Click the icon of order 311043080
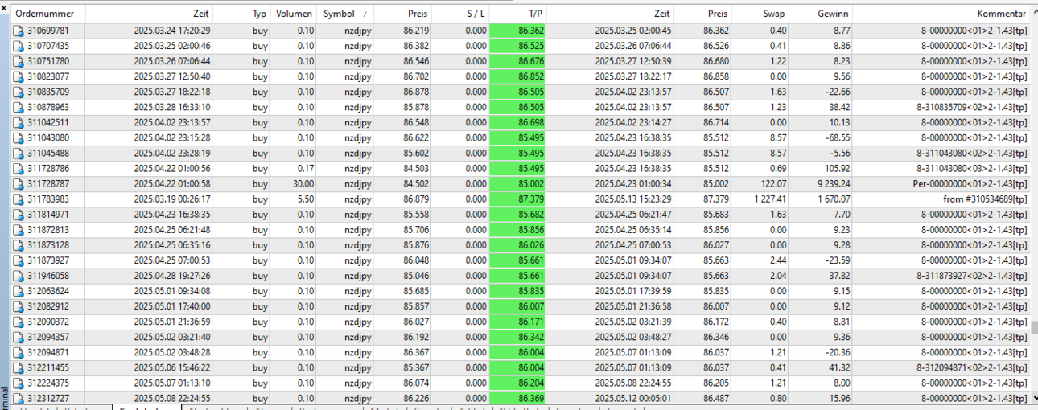Viewport: 1038px width, 410px height. point(19,137)
